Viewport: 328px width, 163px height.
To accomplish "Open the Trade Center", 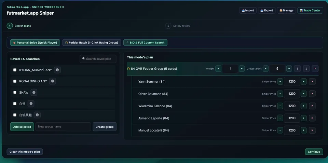I will (x=310, y=11).
